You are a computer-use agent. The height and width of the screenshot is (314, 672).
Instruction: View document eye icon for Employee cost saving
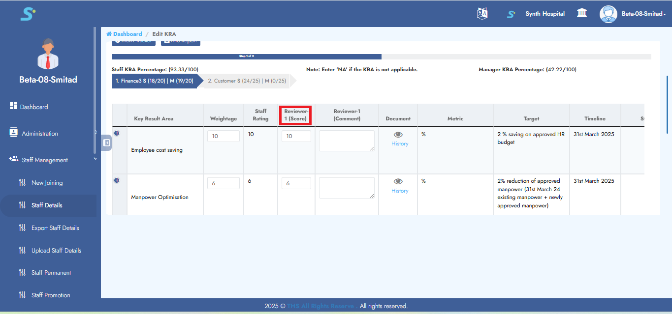pos(398,135)
